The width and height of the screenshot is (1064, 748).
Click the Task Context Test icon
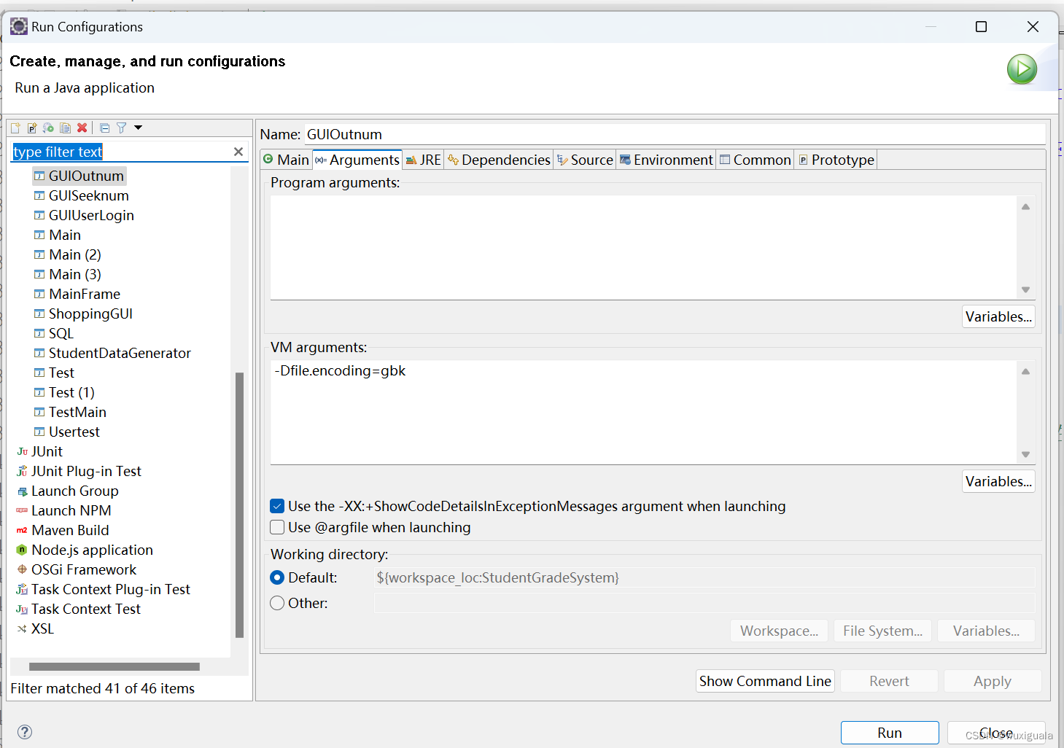click(x=22, y=609)
